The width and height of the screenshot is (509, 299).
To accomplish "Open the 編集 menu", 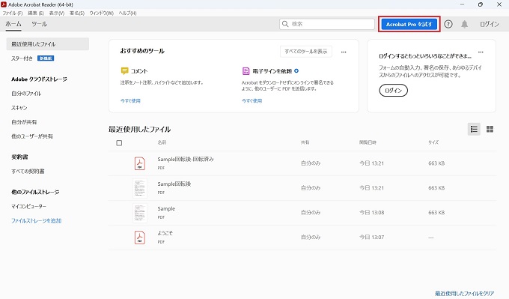I will click(x=35, y=13).
